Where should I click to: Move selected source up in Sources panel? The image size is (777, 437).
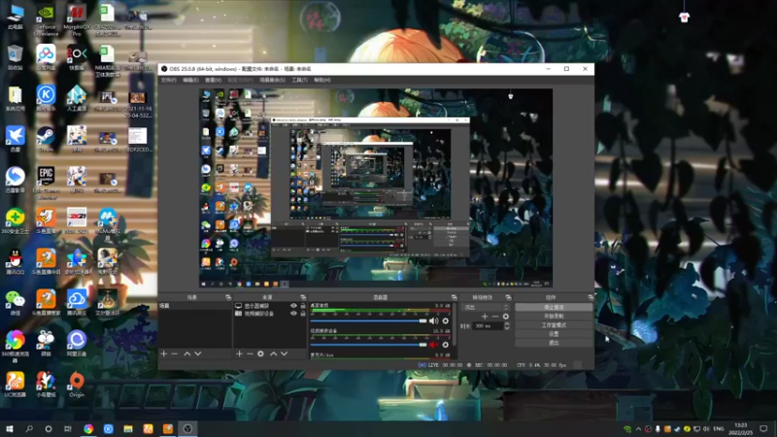point(273,353)
